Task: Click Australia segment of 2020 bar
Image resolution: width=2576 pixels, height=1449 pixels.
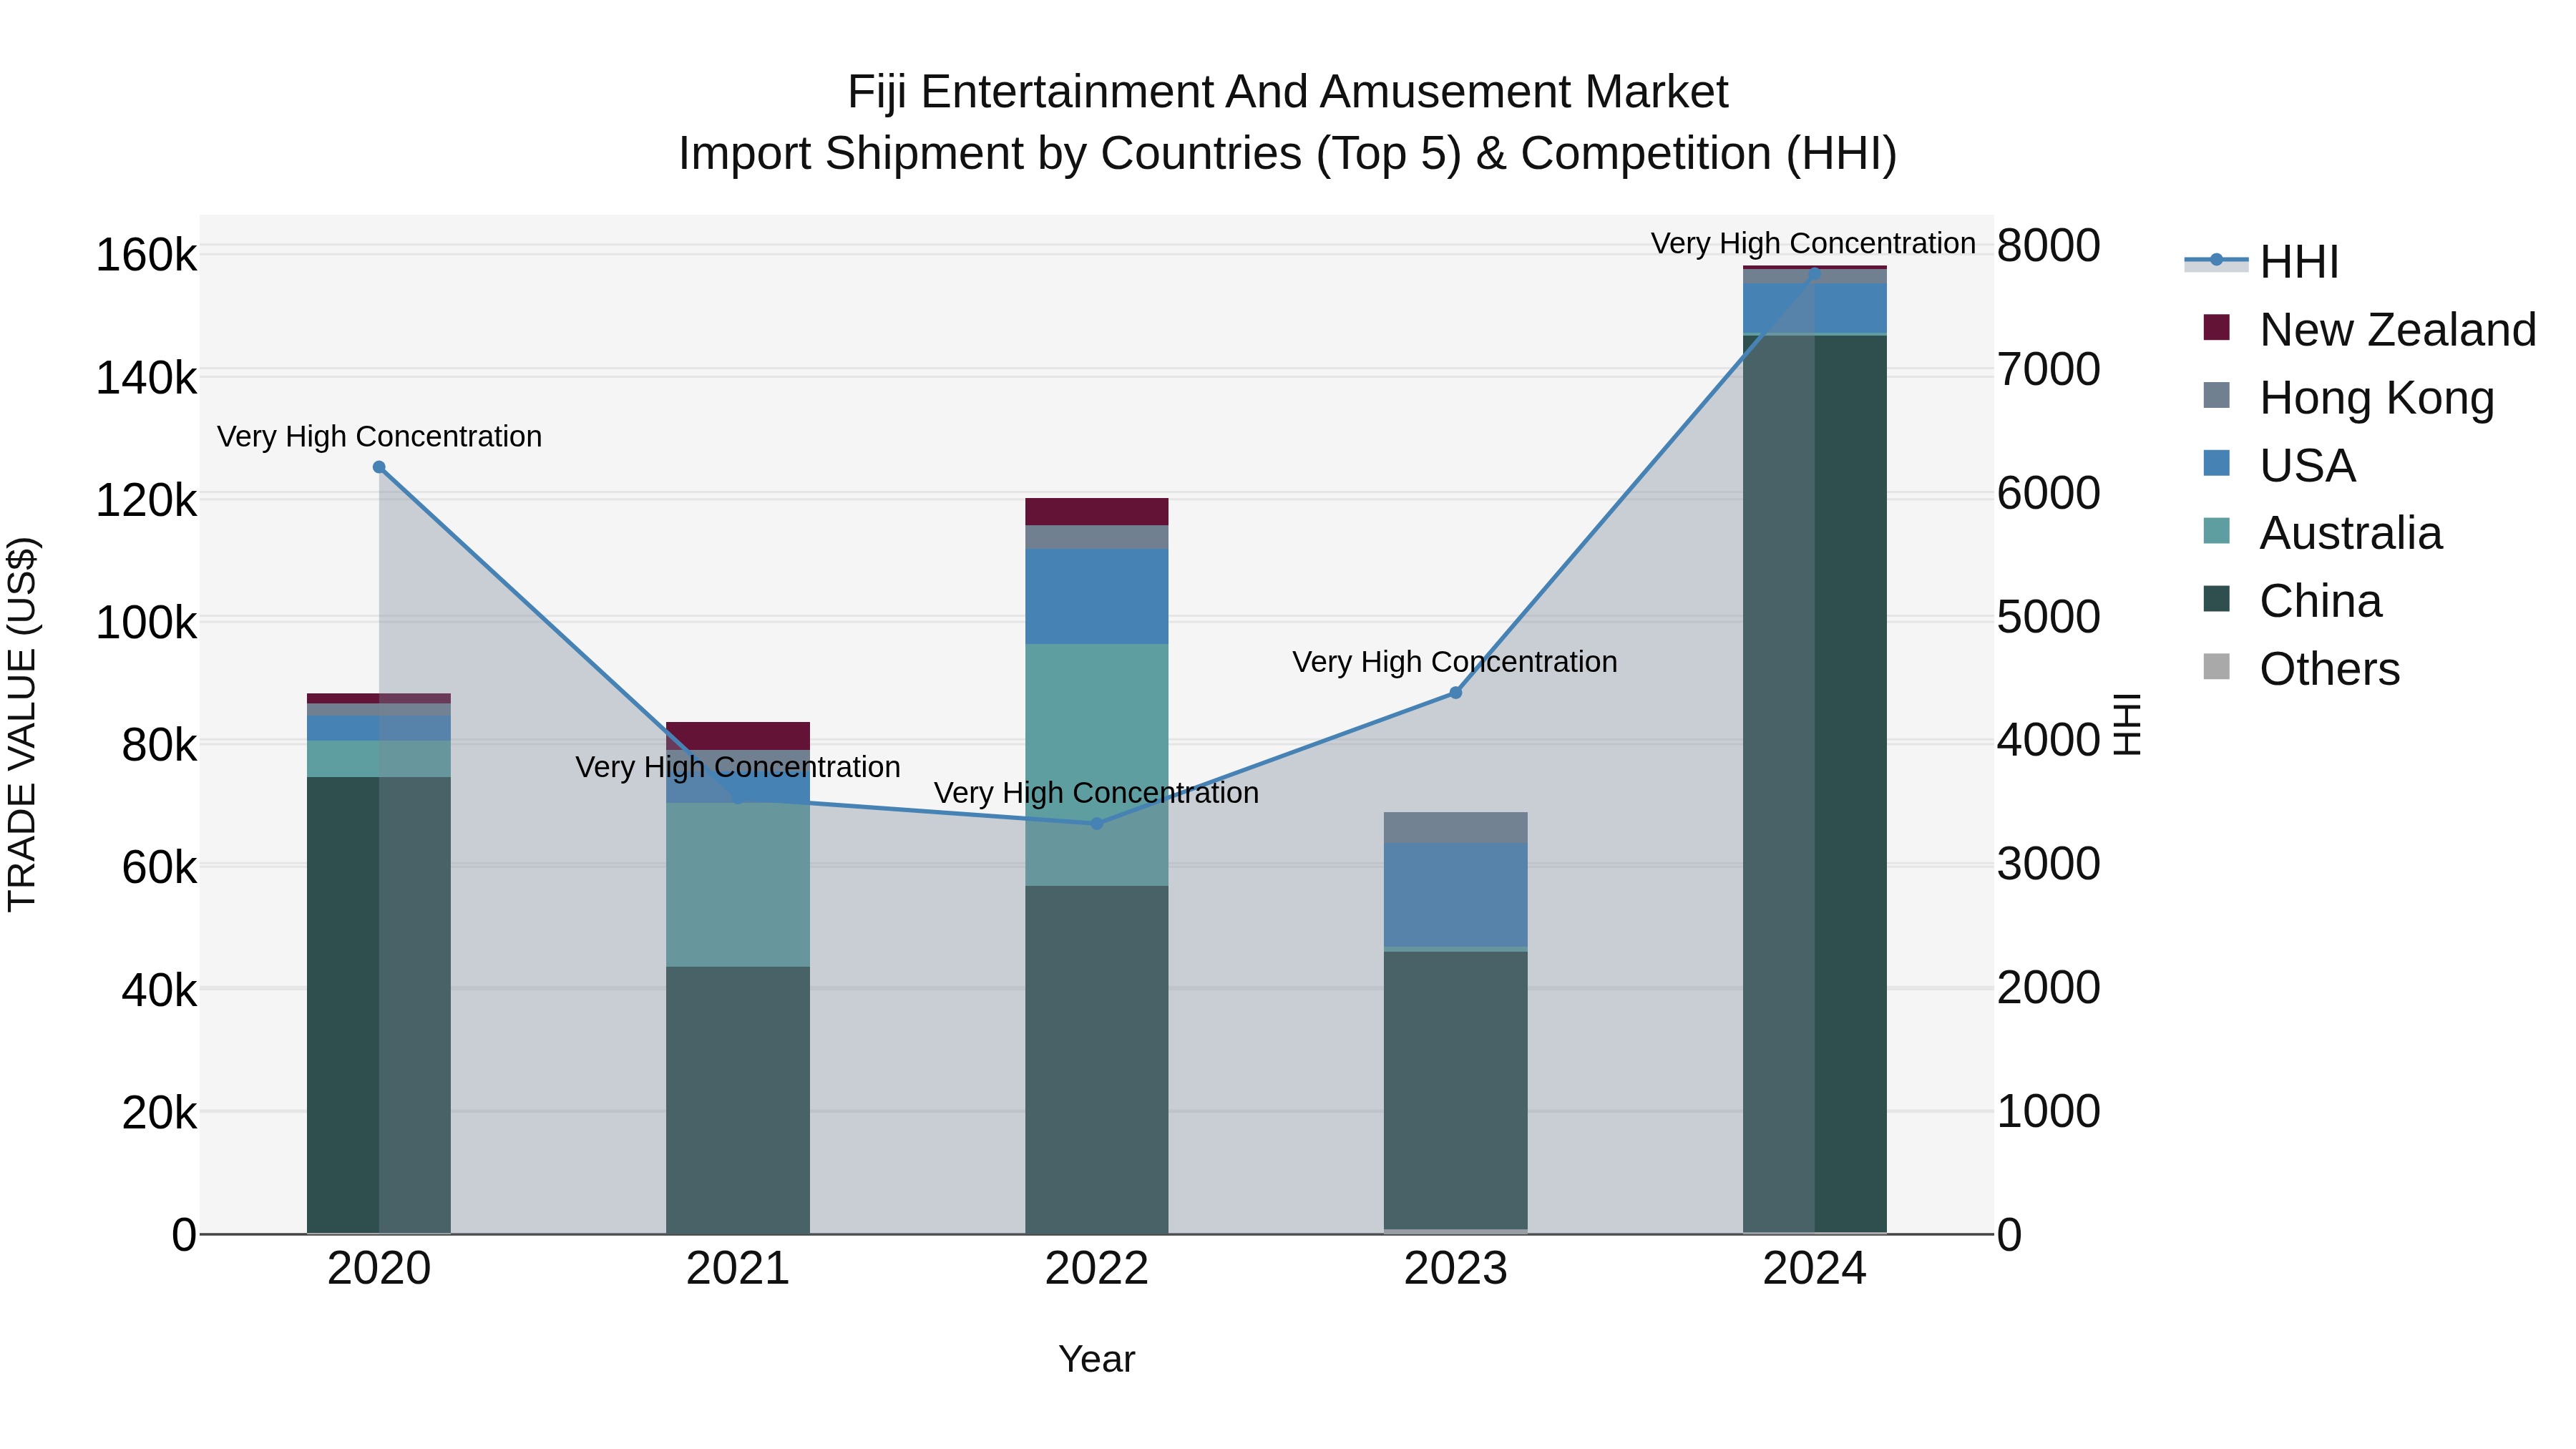Action: point(379,759)
